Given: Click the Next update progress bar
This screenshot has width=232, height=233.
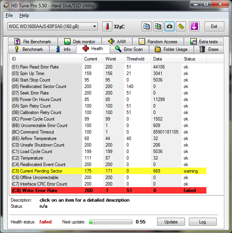Looking at the screenshot, I should click(110, 222).
